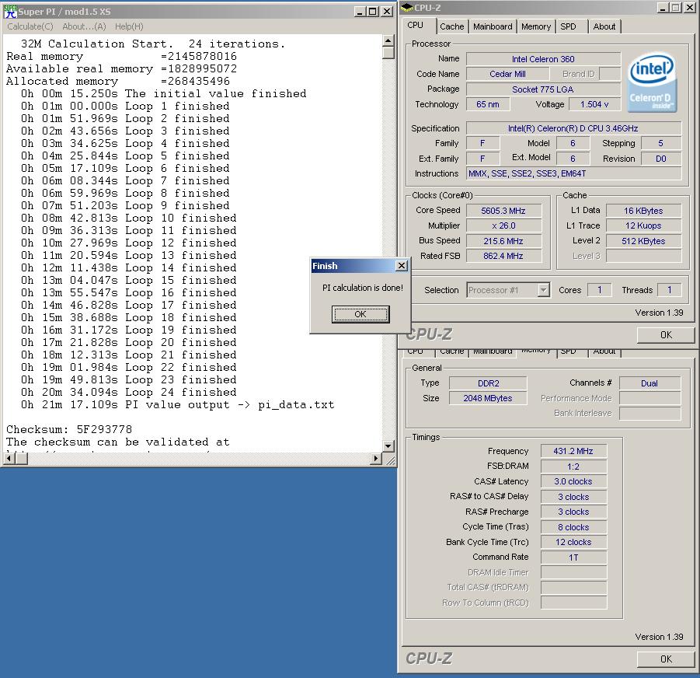Switch to the Mainboard tab in top CPU-Z window
The image size is (700, 678).
493,26
